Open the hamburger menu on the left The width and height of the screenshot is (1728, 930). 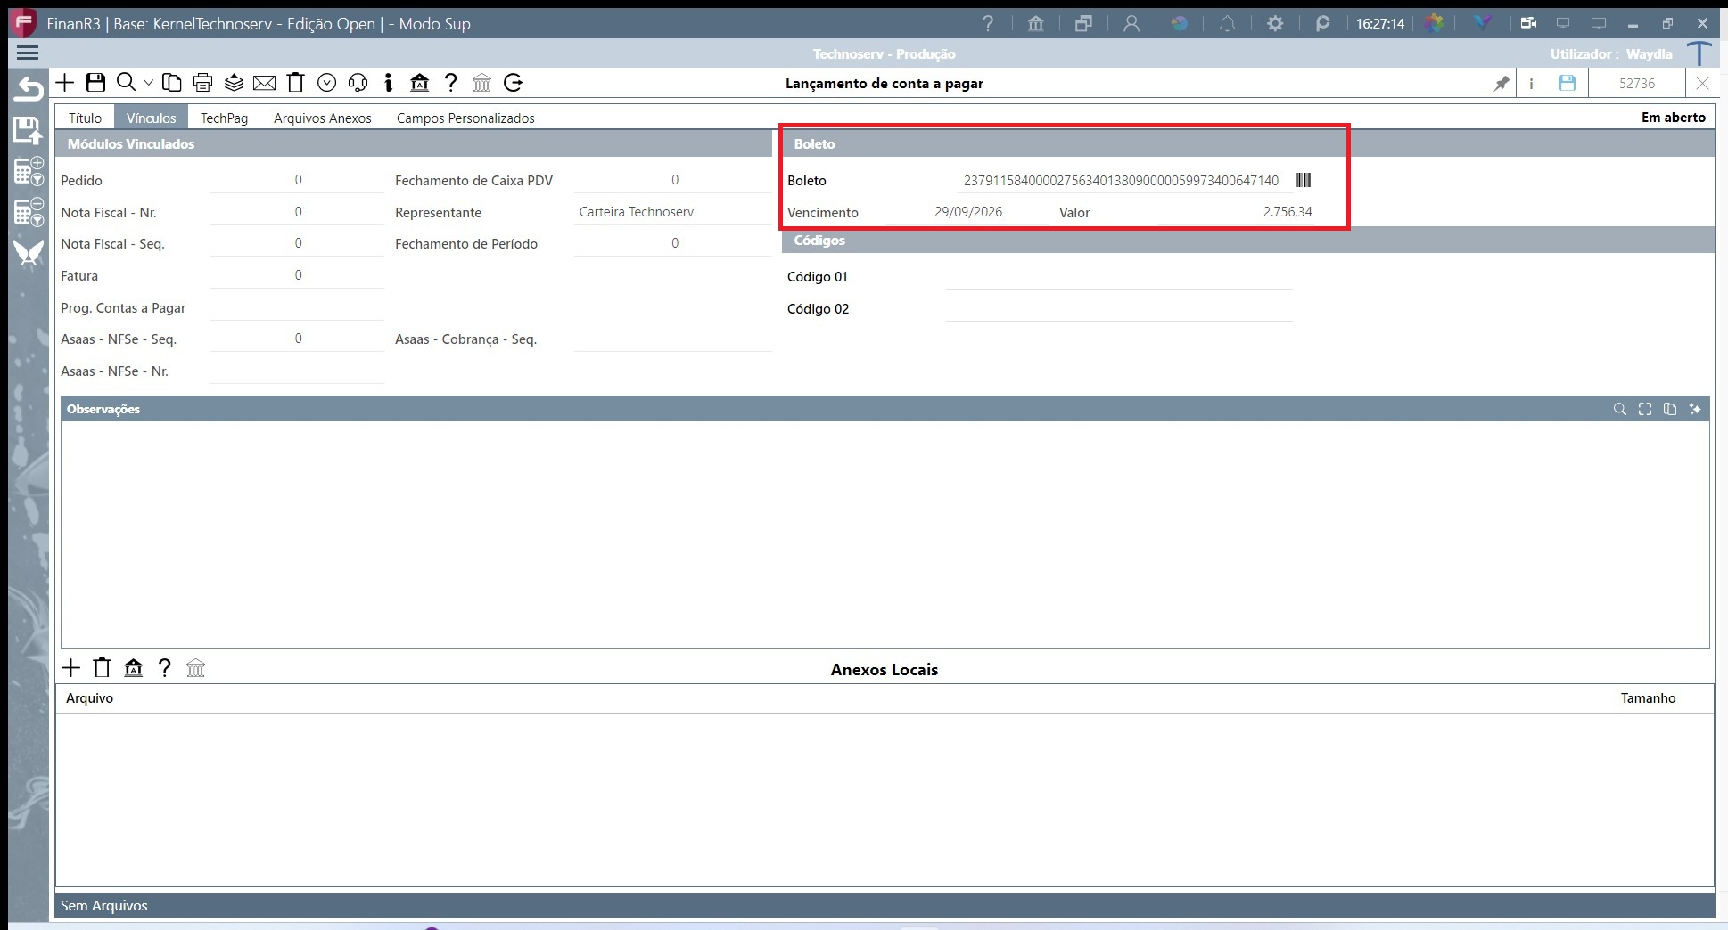click(28, 53)
